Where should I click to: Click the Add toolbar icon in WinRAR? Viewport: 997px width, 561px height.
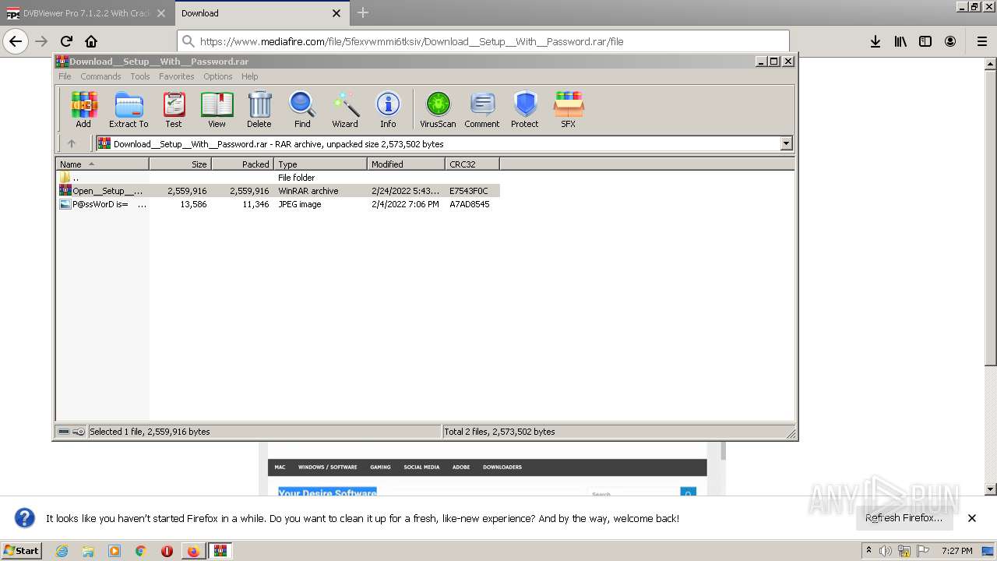[83, 109]
